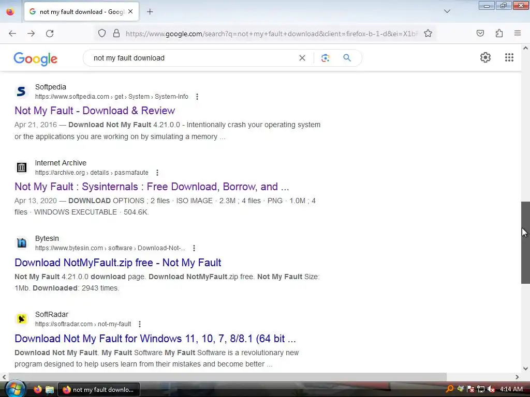Open the Extensions puzzle icon
This screenshot has width=530, height=397.
(x=499, y=33)
